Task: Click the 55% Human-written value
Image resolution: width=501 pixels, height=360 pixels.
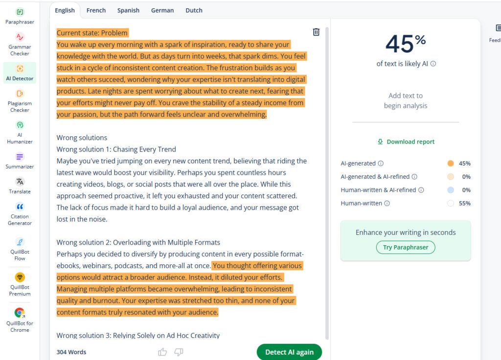Action: (465, 203)
